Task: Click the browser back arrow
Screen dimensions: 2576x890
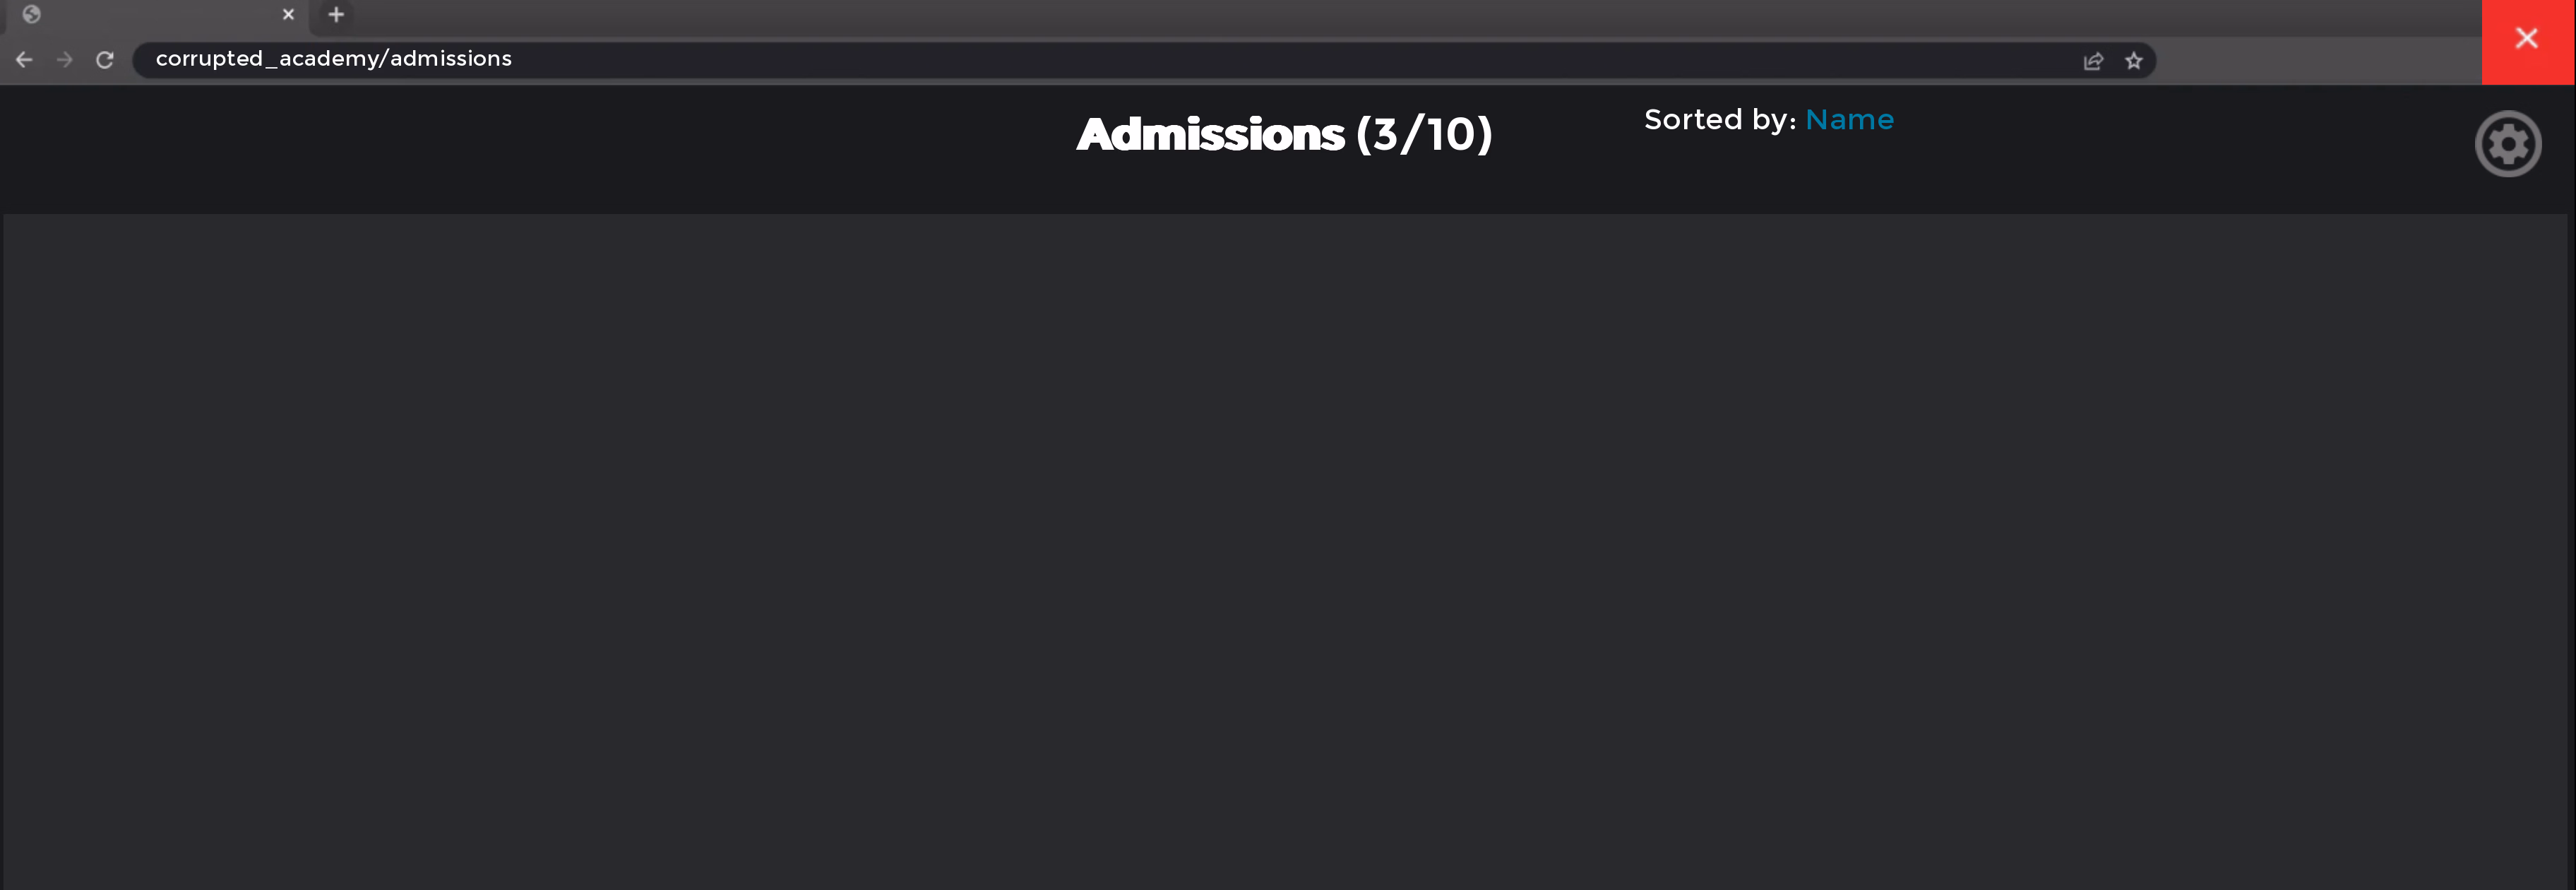Action: (24, 60)
